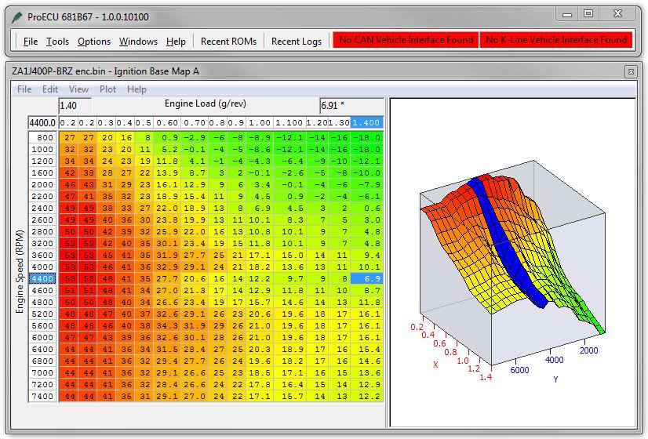Open the map window's Edit menu
The image size is (648, 439).
click(x=50, y=89)
